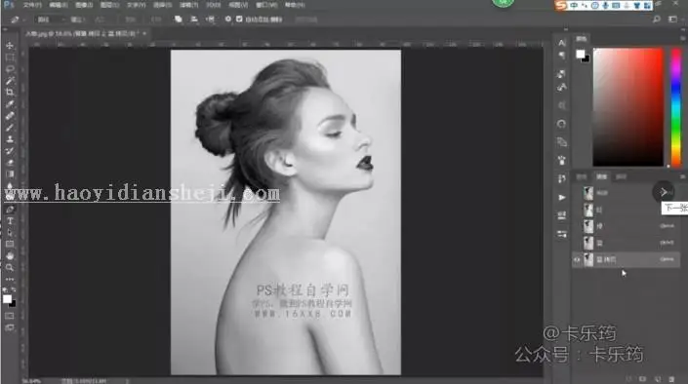Change screen mode from toolbar bottom
The image size is (688, 384).
(x=10, y=327)
